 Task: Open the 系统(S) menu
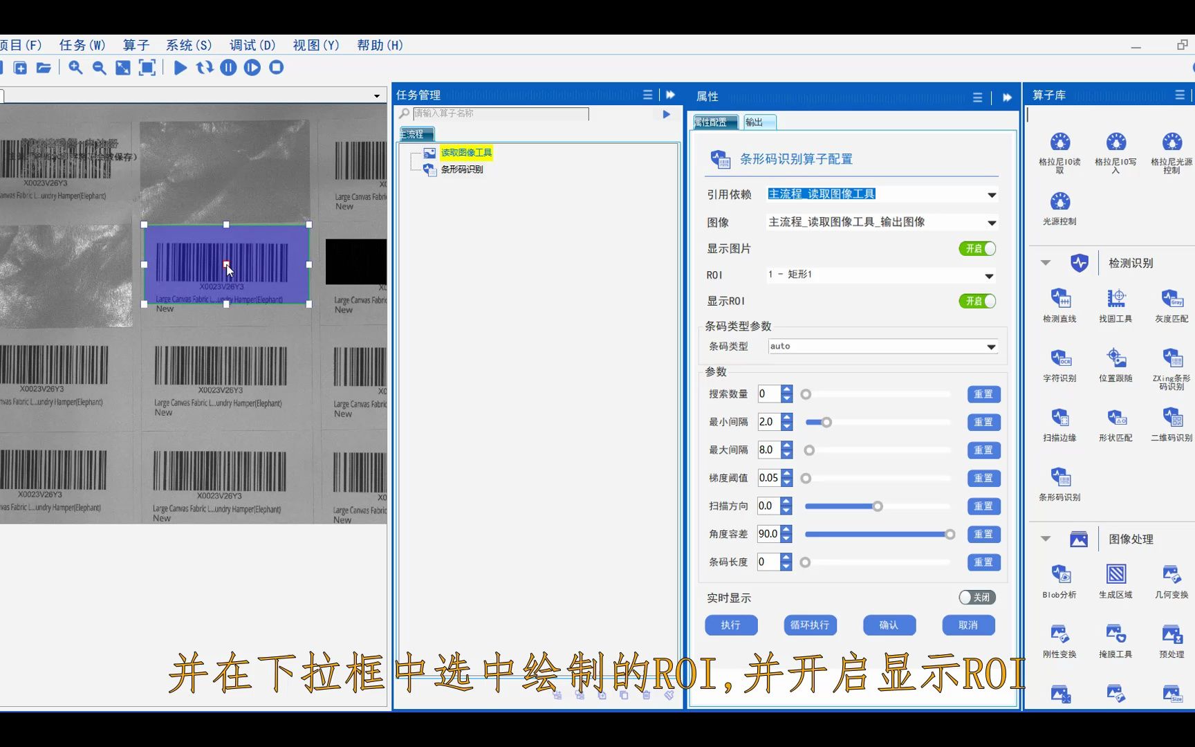pos(189,45)
